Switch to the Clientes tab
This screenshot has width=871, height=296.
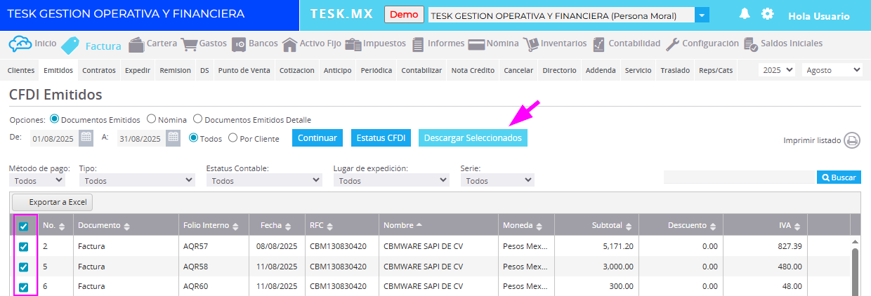(20, 70)
